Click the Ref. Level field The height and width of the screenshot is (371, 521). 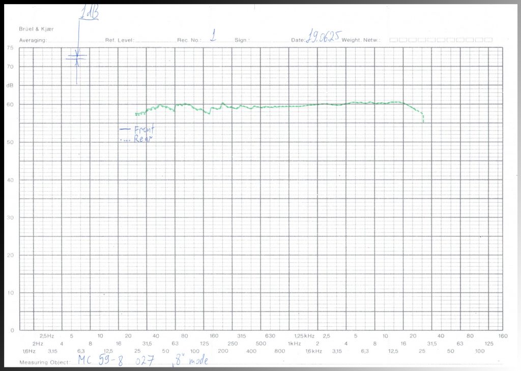[153, 40]
